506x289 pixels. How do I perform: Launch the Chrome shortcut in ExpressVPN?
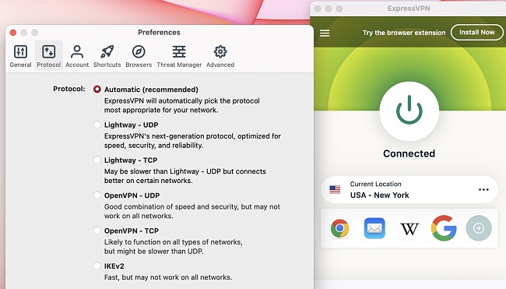pyautogui.click(x=340, y=228)
